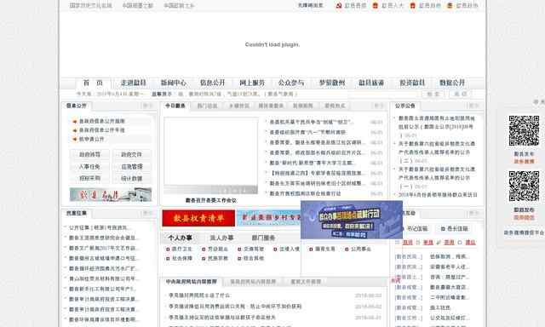Image resolution: width=545 pixels, height=327 pixels.
Task: Switch to the 个人办事 service tab
Action: (x=180, y=238)
